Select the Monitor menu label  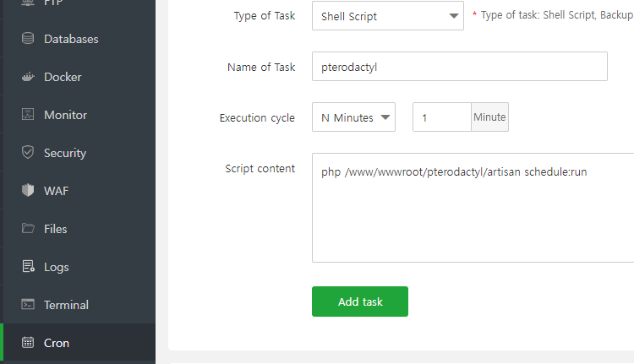(65, 115)
